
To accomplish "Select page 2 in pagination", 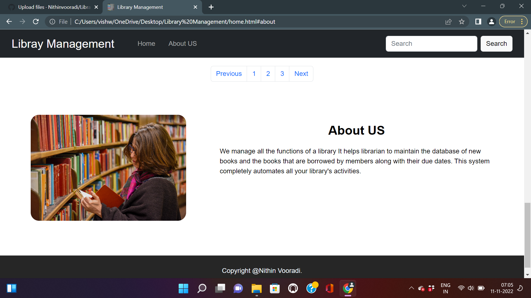I will click(268, 74).
